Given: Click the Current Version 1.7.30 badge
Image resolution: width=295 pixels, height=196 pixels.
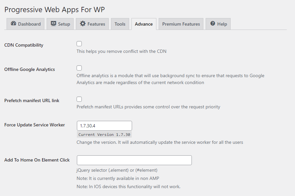Looking at the screenshot, I should tap(104, 134).
